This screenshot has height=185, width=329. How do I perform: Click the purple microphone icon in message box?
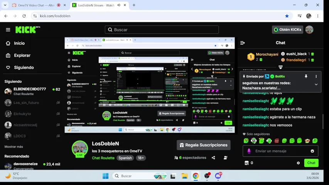pyautogui.click(x=249, y=151)
